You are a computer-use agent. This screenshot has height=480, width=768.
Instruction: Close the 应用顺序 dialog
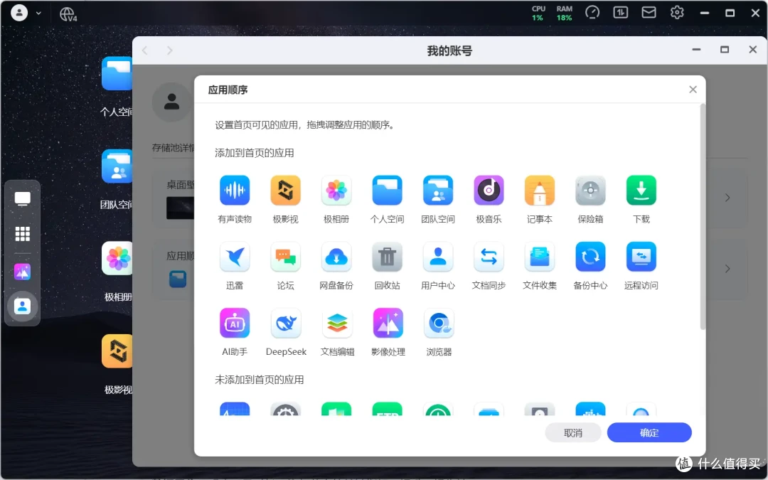pos(693,90)
